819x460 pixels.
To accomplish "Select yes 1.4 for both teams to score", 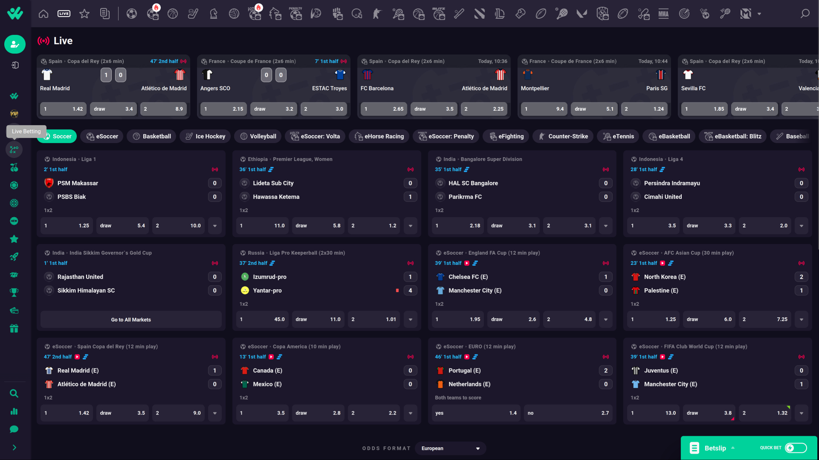I will point(476,413).
